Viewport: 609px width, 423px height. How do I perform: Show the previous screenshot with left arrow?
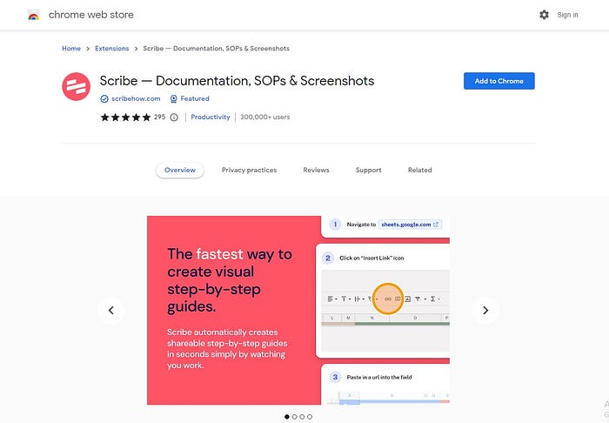point(111,311)
